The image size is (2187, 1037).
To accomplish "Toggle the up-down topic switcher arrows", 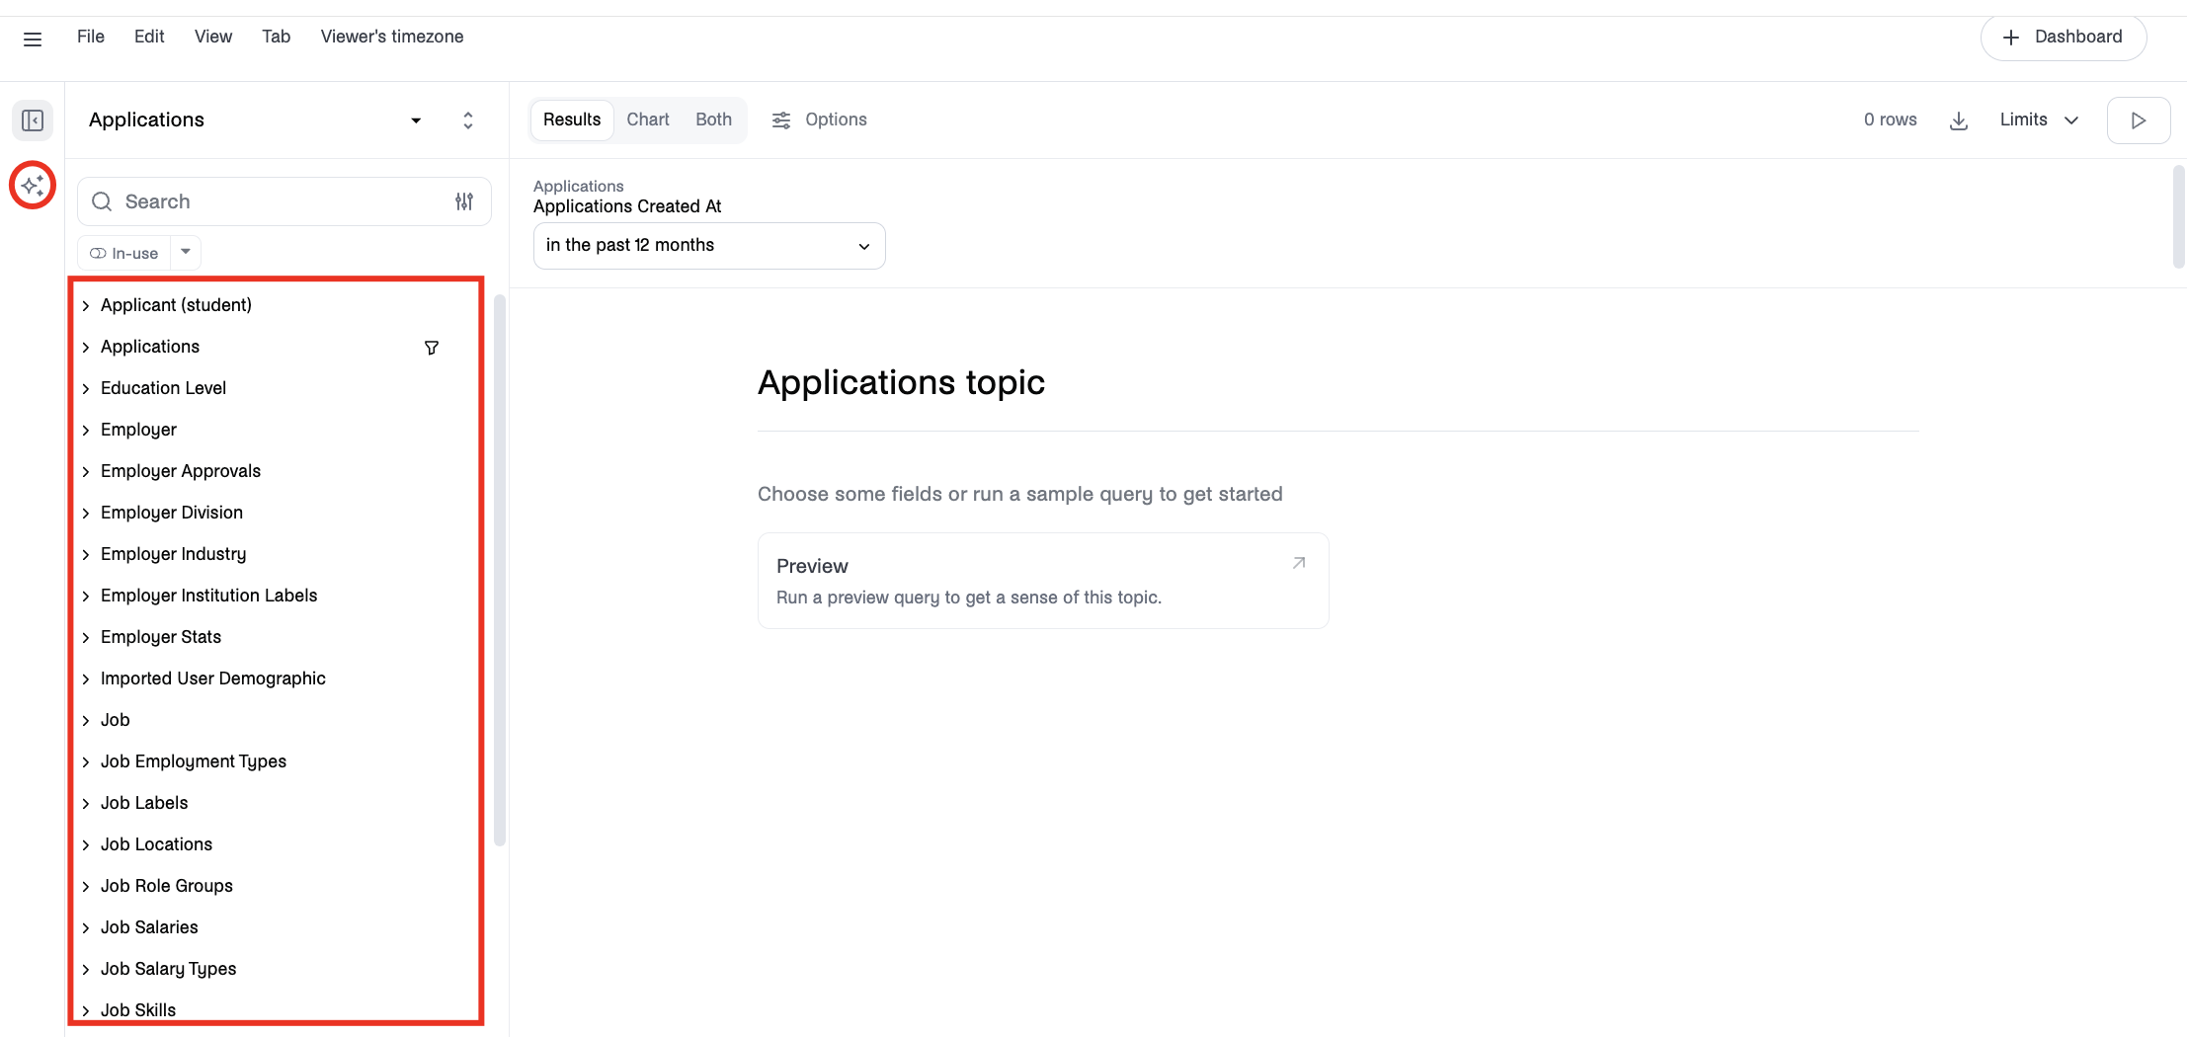I will pyautogui.click(x=468, y=120).
